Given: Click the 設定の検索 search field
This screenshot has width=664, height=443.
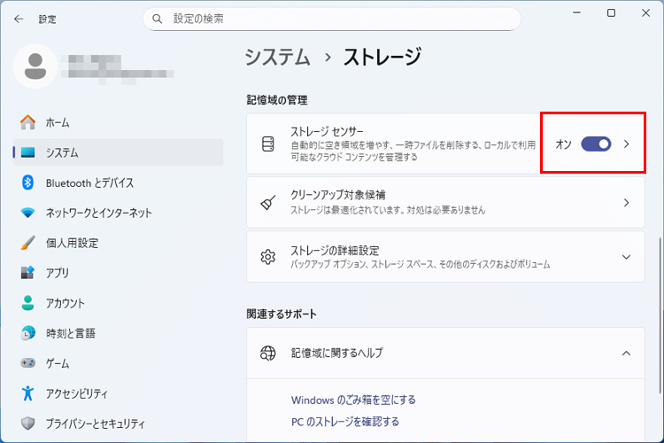Looking at the screenshot, I should 332,19.
